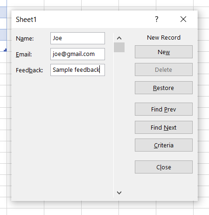Close the data form with the Close button
The width and height of the screenshot is (209, 215).
click(x=164, y=167)
